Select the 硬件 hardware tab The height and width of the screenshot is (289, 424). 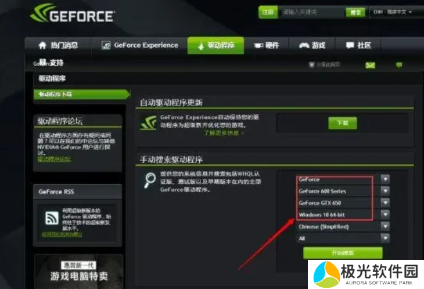(267, 45)
